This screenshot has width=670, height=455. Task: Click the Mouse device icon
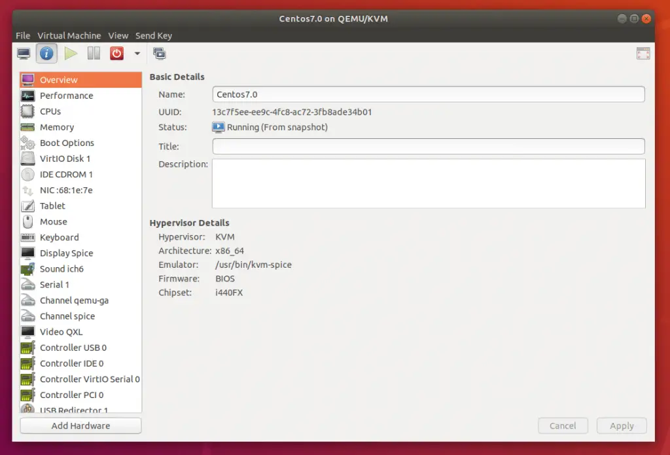pyautogui.click(x=27, y=221)
